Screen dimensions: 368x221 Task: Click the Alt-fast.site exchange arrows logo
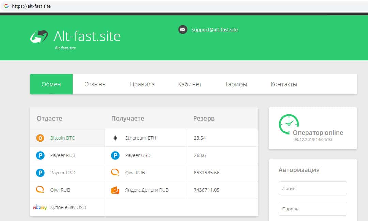(x=39, y=36)
